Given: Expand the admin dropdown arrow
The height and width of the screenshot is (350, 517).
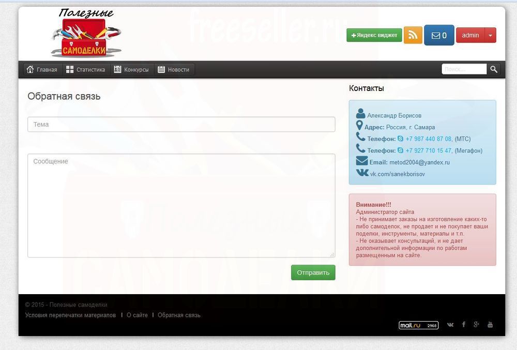Looking at the screenshot, I should pyautogui.click(x=490, y=35).
